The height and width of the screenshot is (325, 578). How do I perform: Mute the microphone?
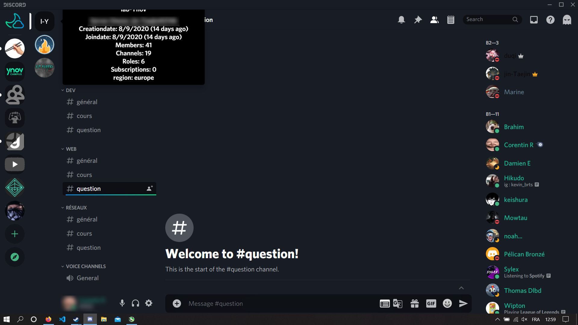122,303
